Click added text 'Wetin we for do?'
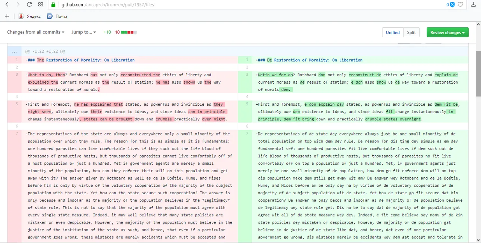Image resolution: width=481 pixels, height=243 pixels. [276, 75]
